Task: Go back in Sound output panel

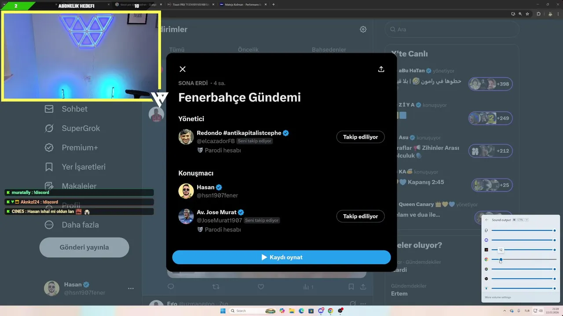Action: (486, 220)
